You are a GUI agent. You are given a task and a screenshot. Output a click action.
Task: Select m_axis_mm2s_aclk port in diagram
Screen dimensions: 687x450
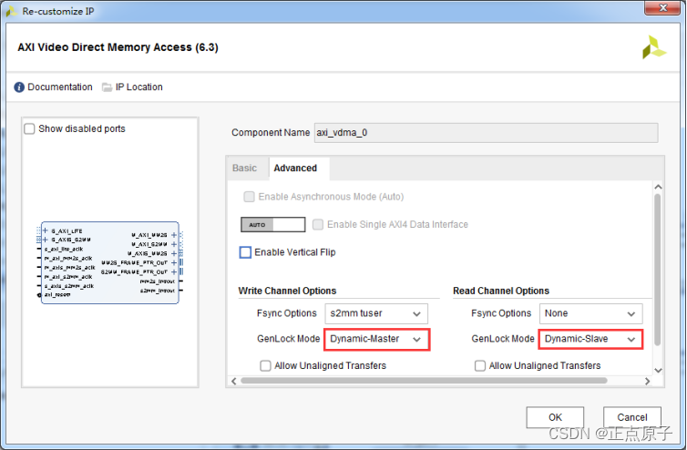coord(69,267)
